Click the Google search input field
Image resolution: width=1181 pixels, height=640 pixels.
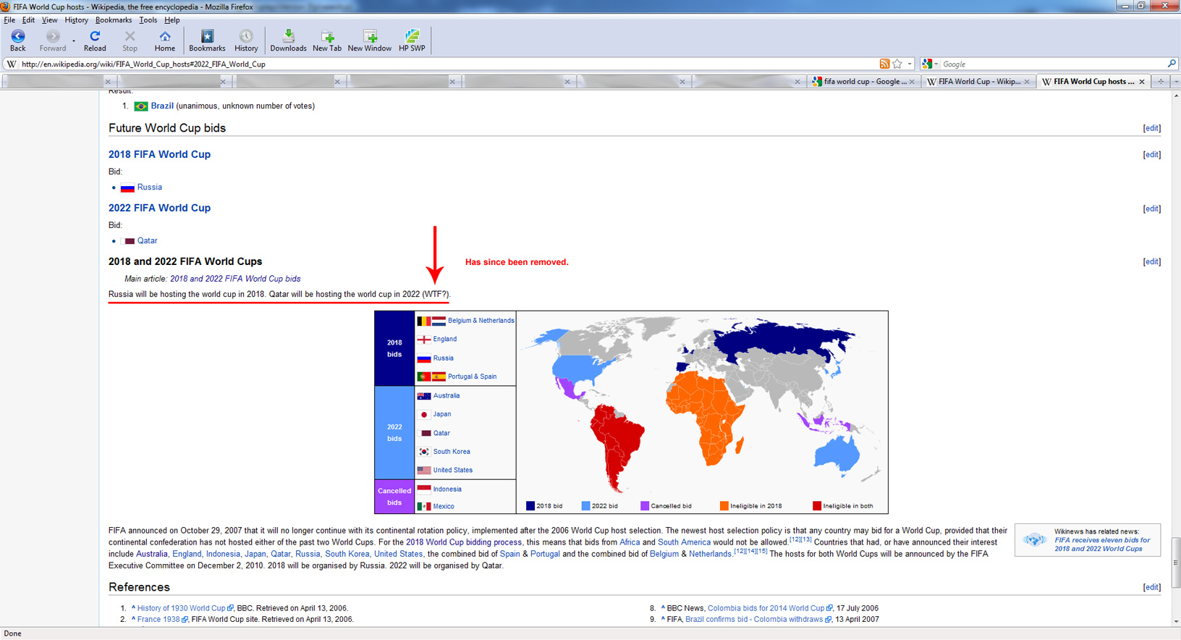point(1053,64)
